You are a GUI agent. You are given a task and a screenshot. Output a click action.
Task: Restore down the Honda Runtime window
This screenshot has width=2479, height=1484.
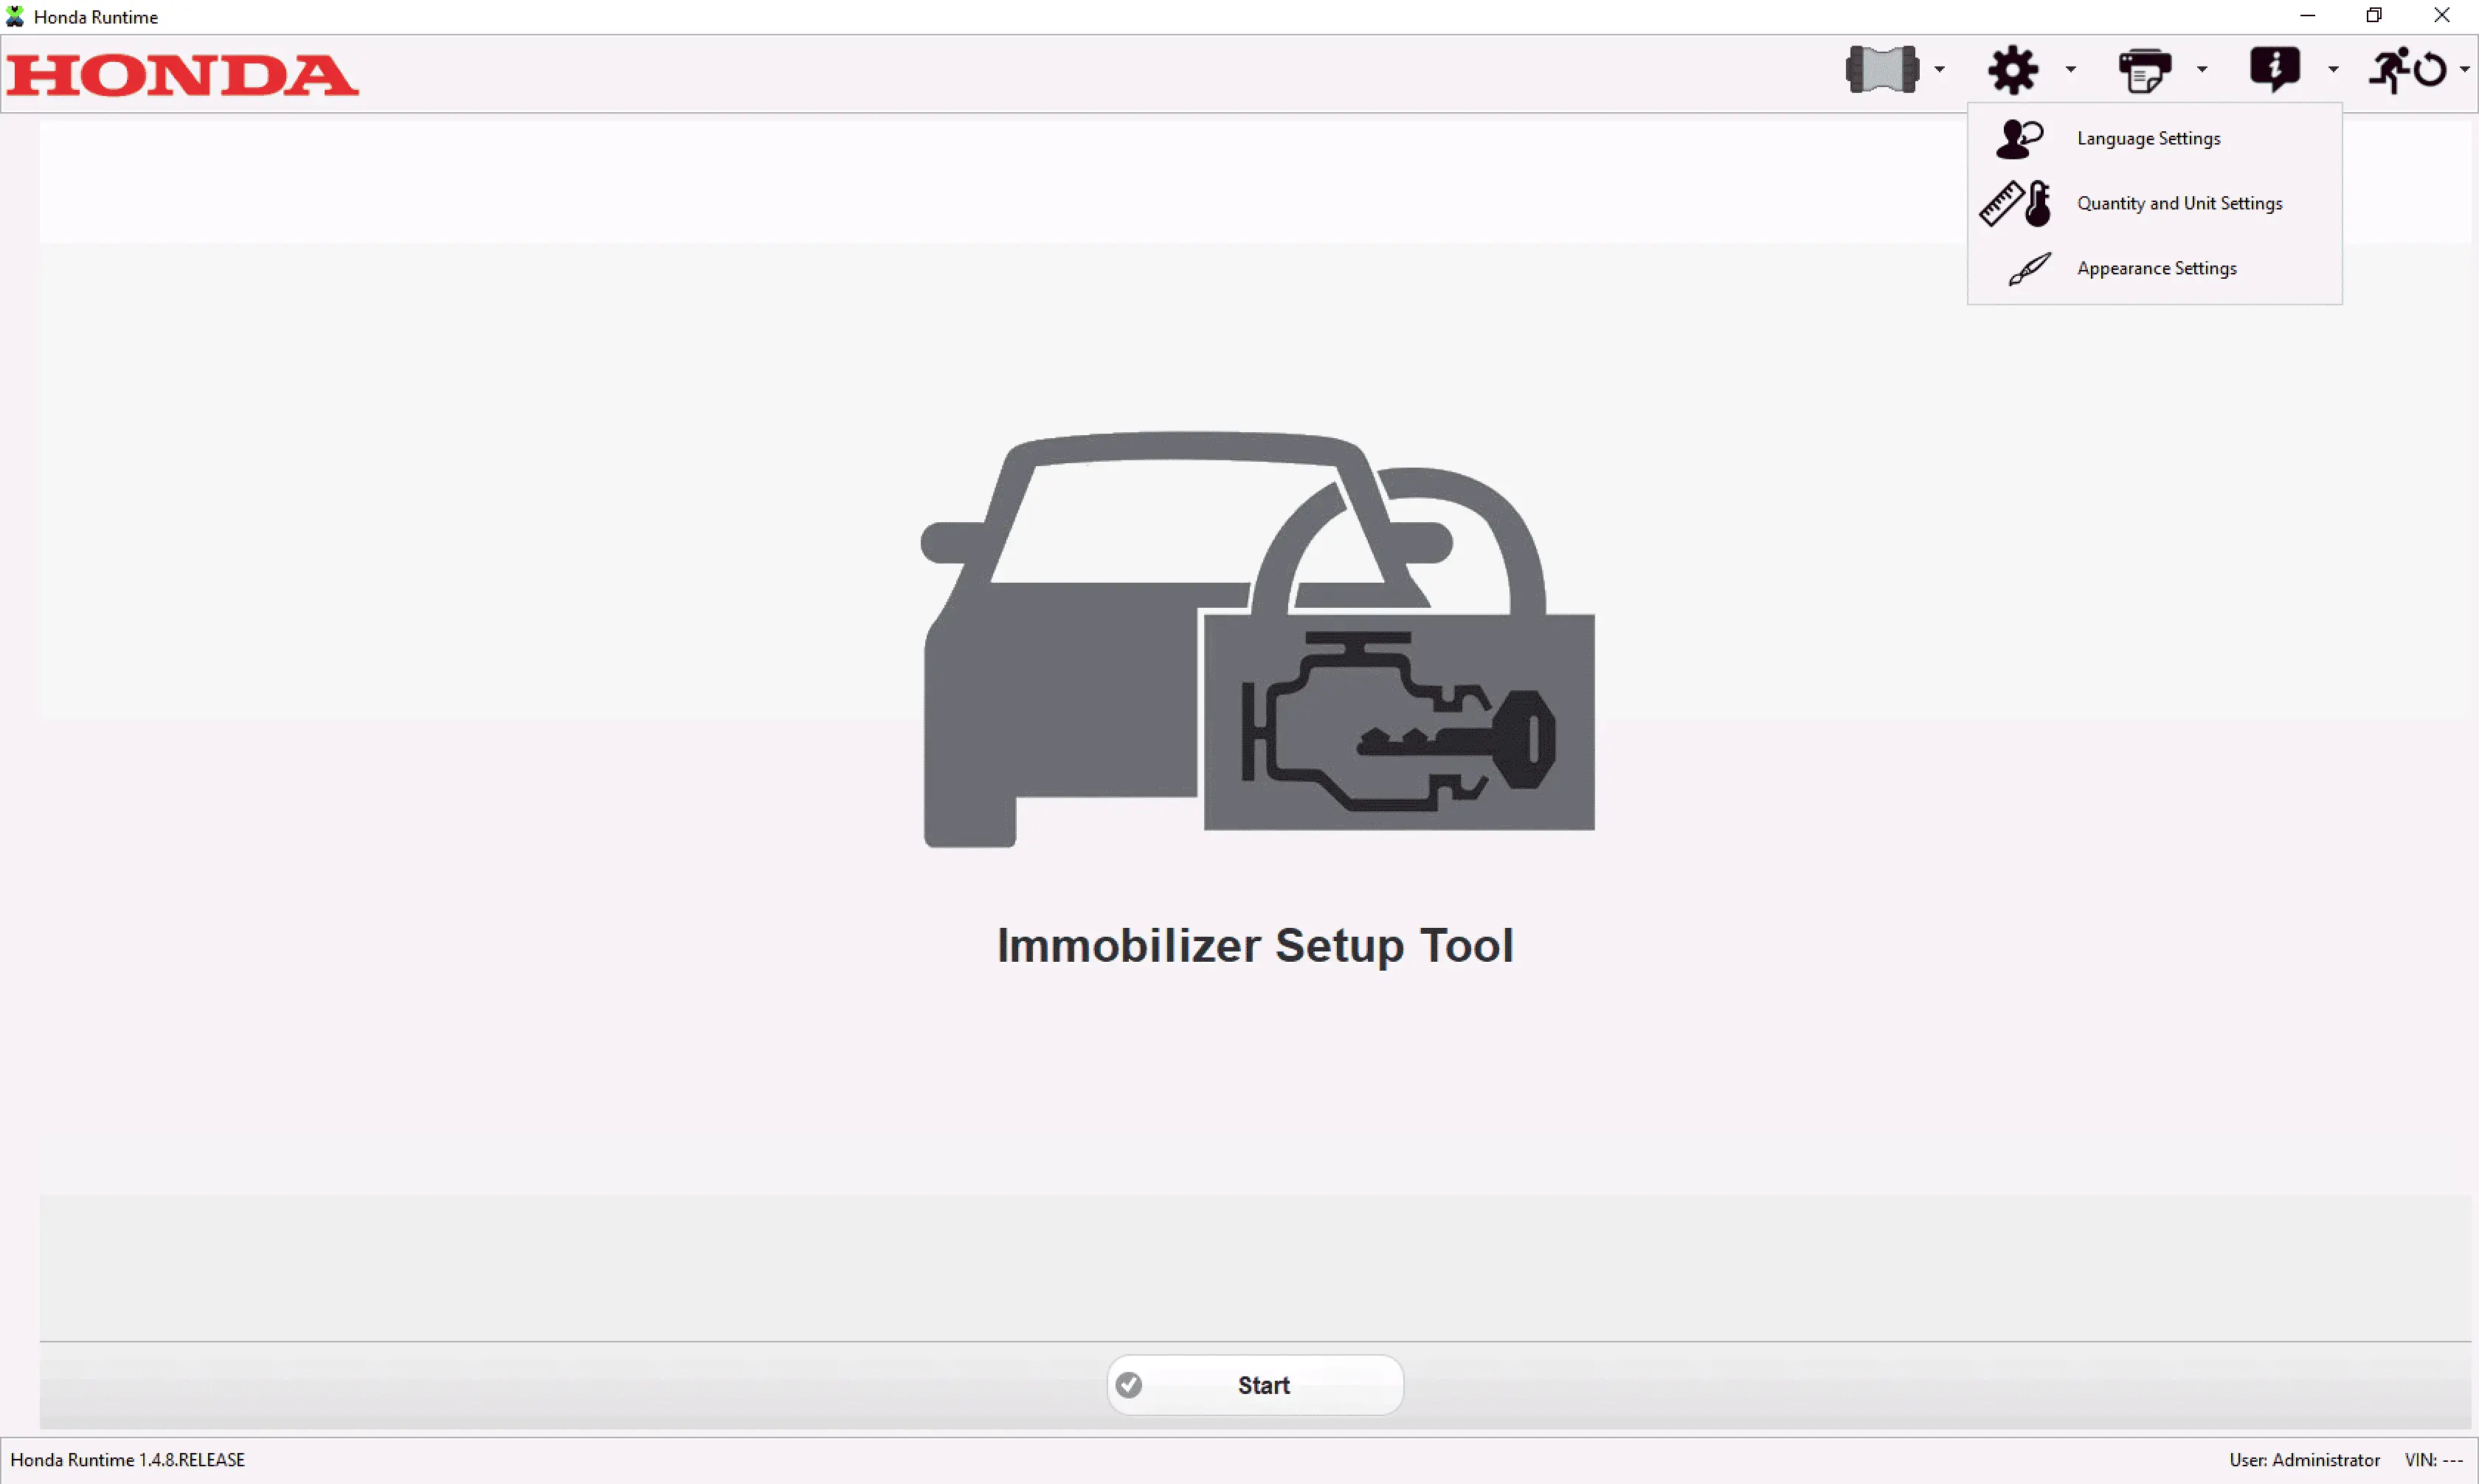click(x=2374, y=16)
